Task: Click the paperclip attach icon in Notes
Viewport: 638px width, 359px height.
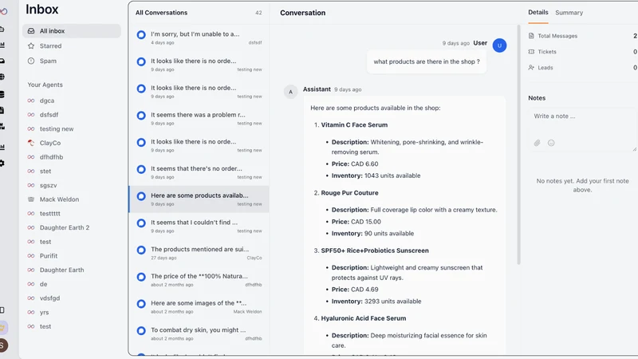Action: coord(537,143)
